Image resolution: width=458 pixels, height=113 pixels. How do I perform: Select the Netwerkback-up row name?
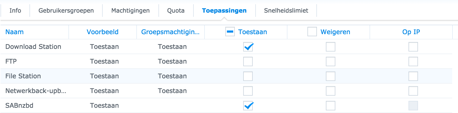tap(36, 91)
